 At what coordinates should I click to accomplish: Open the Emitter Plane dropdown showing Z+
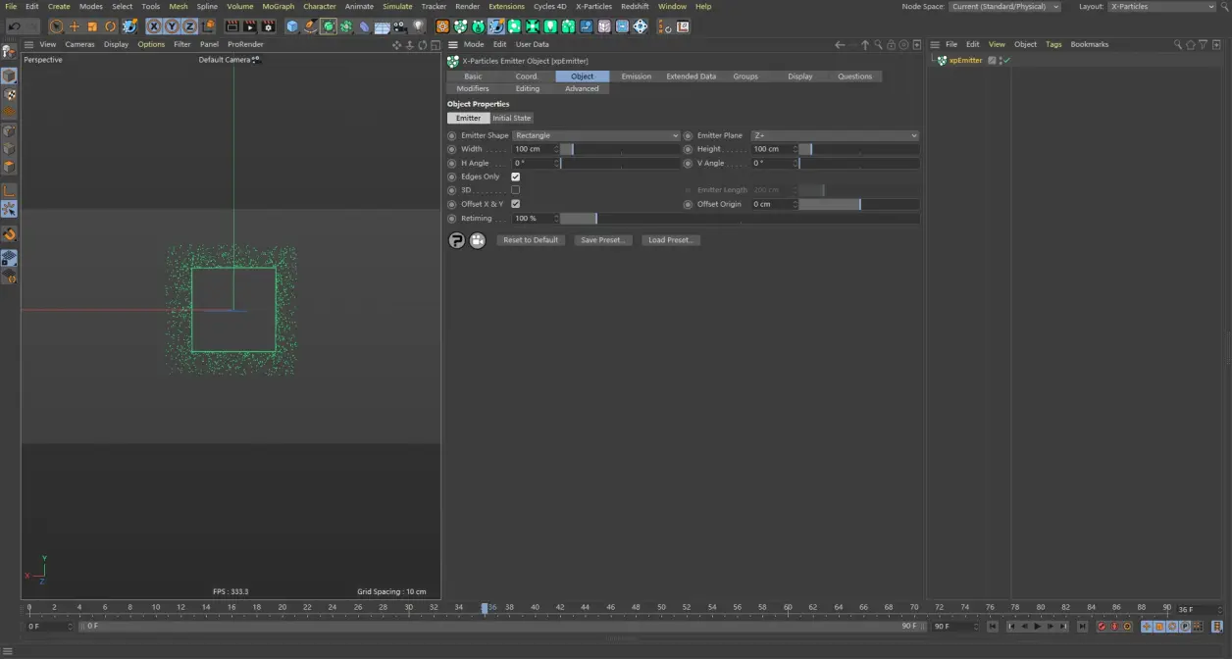[834, 135]
